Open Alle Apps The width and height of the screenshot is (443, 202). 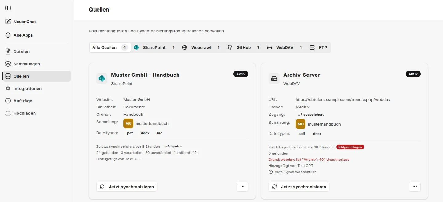[x=37, y=35]
